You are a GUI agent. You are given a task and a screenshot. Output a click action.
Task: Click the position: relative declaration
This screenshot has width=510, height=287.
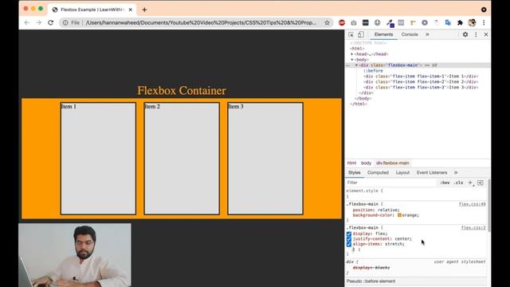(376, 210)
